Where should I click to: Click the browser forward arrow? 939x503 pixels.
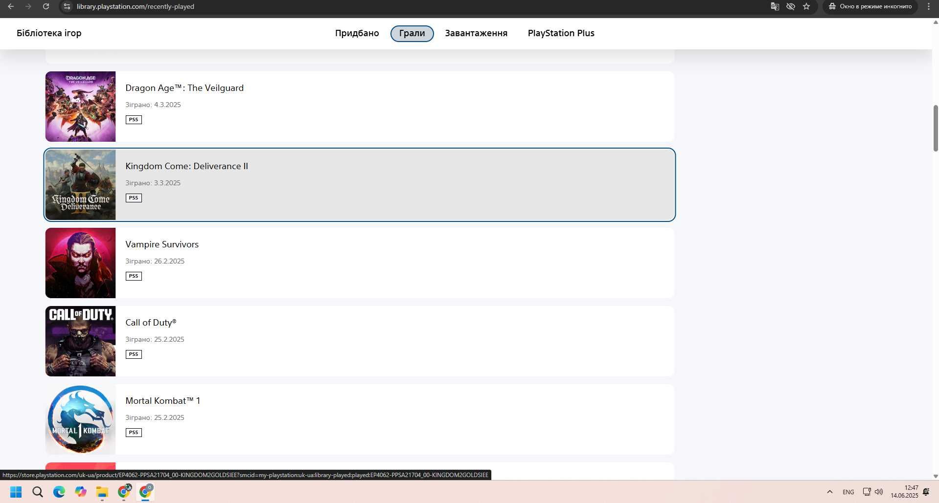(x=28, y=6)
